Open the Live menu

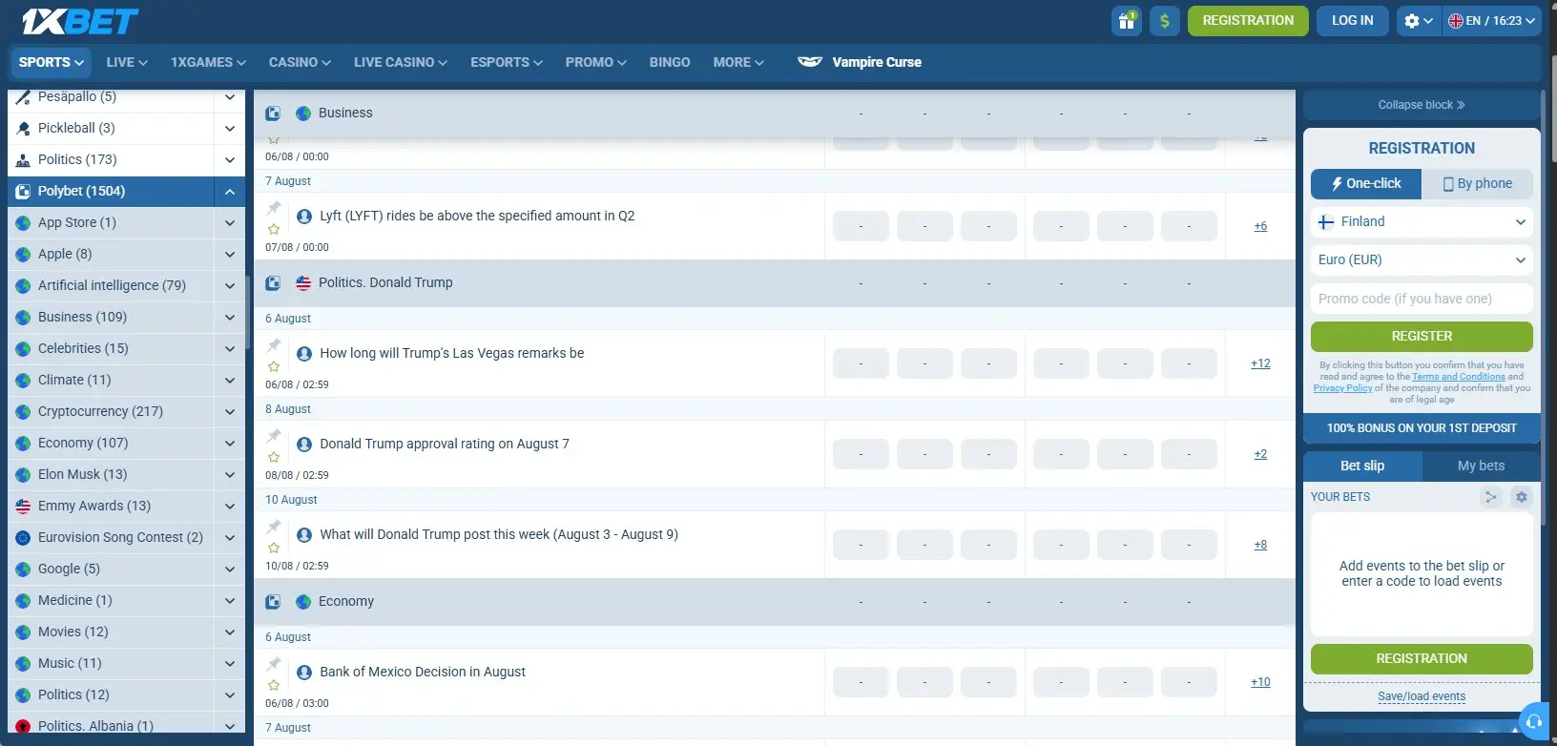pos(127,62)
